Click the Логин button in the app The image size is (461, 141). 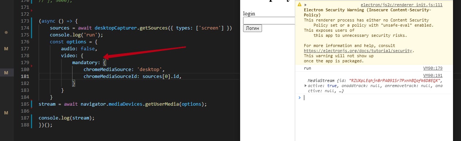coord(252,28)
